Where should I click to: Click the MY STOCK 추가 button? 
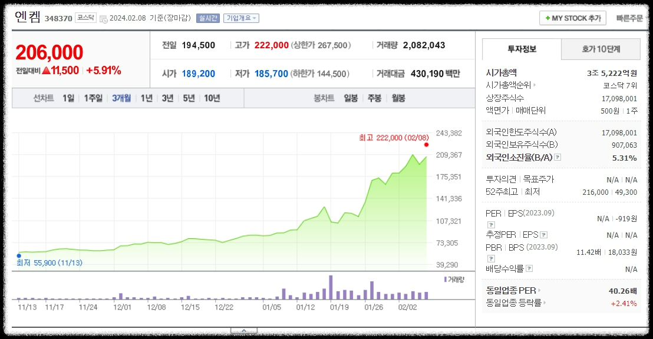[573, 18]
